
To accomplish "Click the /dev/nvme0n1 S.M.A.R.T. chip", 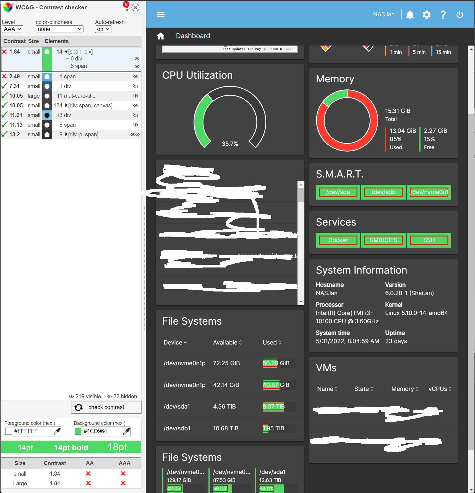I will (429, 192).
